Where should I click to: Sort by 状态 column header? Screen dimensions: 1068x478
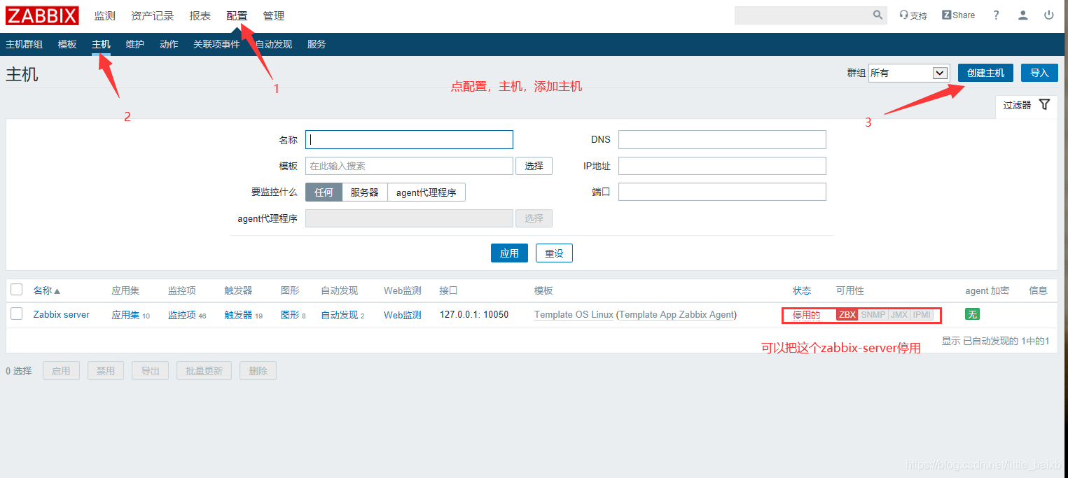coord(802,290)
